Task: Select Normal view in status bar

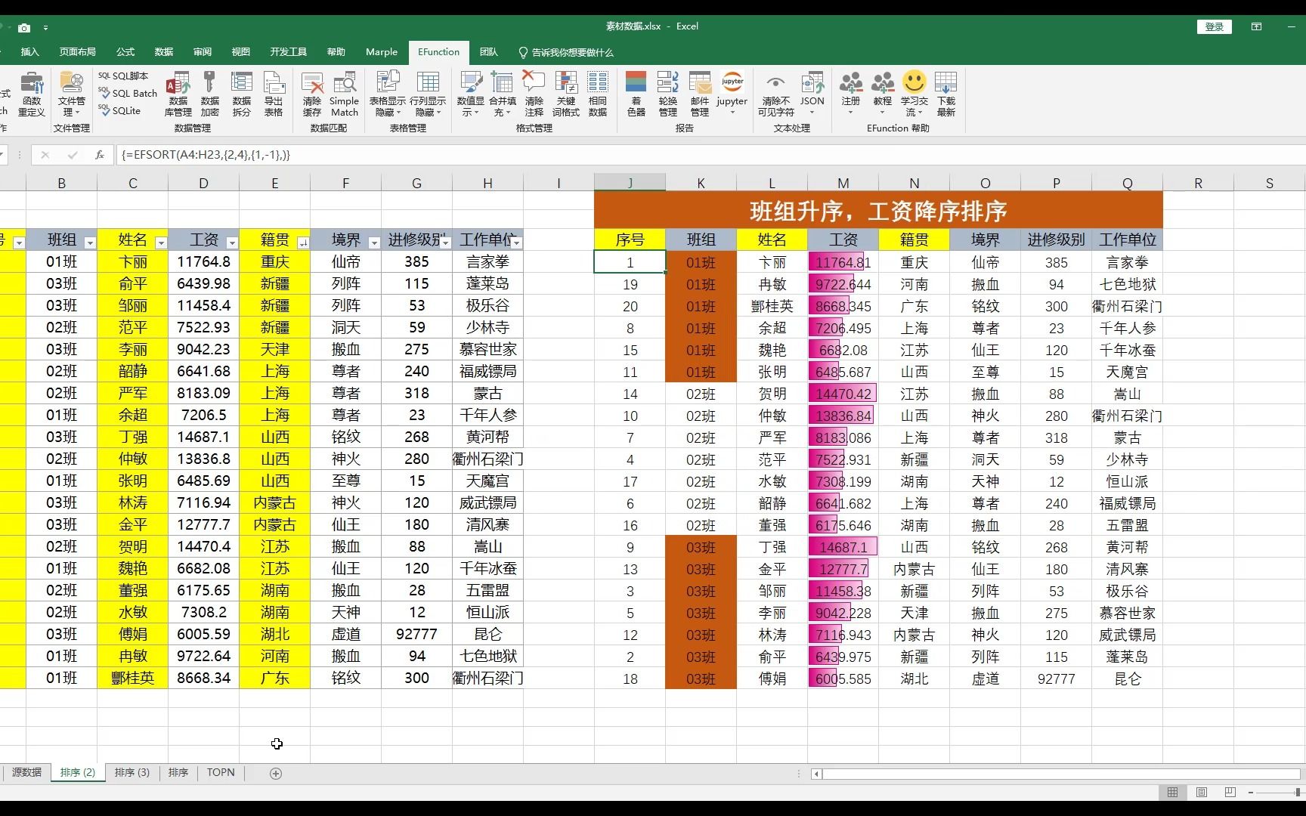Action: tap(1172, 792)
